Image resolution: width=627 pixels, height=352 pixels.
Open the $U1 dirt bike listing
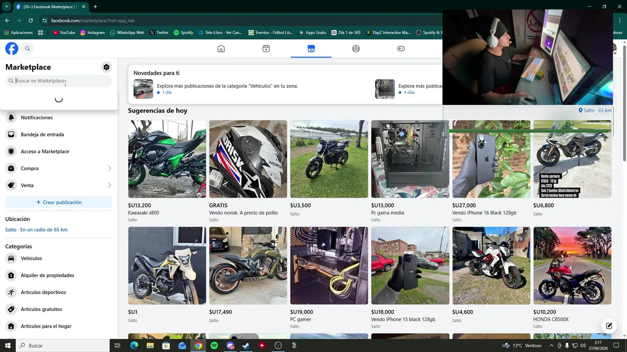167,265
